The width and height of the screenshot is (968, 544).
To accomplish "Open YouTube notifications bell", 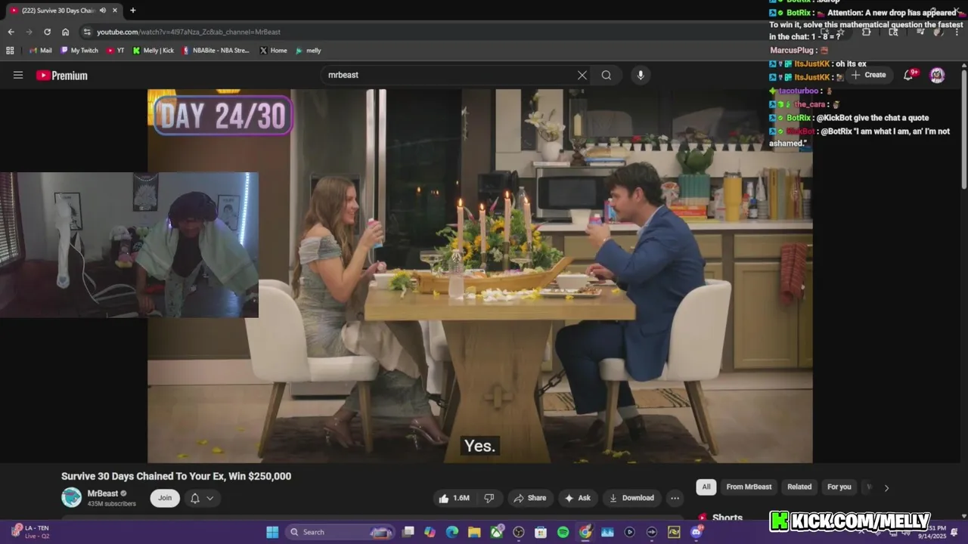I will click(910, 75).
